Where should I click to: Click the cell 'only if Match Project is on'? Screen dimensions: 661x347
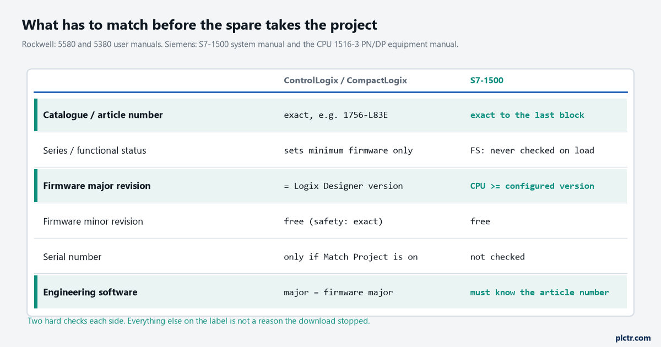pyautogui.click(x=351, y=257)
